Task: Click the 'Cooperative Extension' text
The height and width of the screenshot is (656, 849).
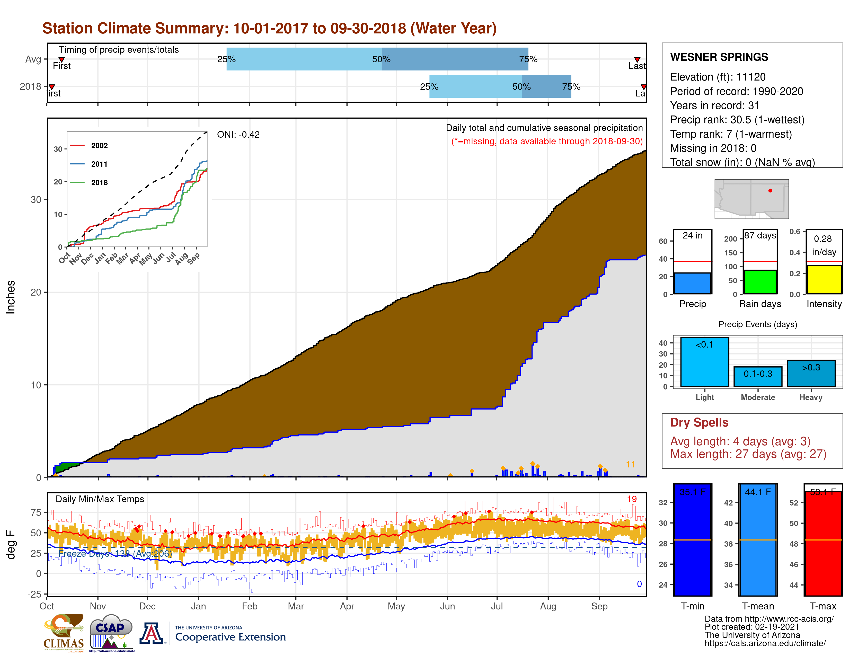Action: click(231, 637)
